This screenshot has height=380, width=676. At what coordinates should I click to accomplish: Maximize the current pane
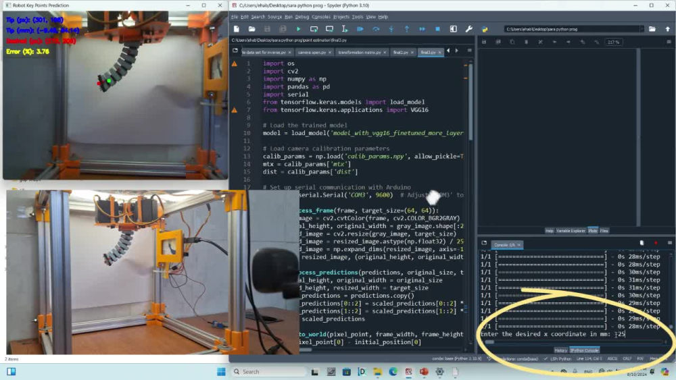click(453, 29)
